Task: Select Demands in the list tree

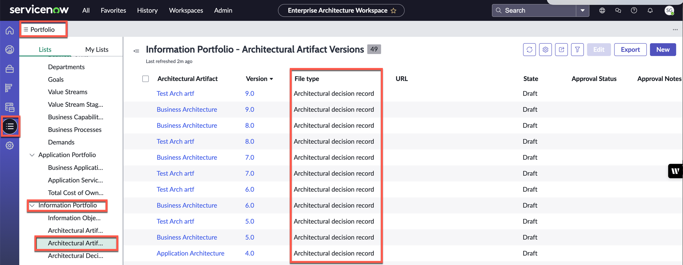Action: 61,142
